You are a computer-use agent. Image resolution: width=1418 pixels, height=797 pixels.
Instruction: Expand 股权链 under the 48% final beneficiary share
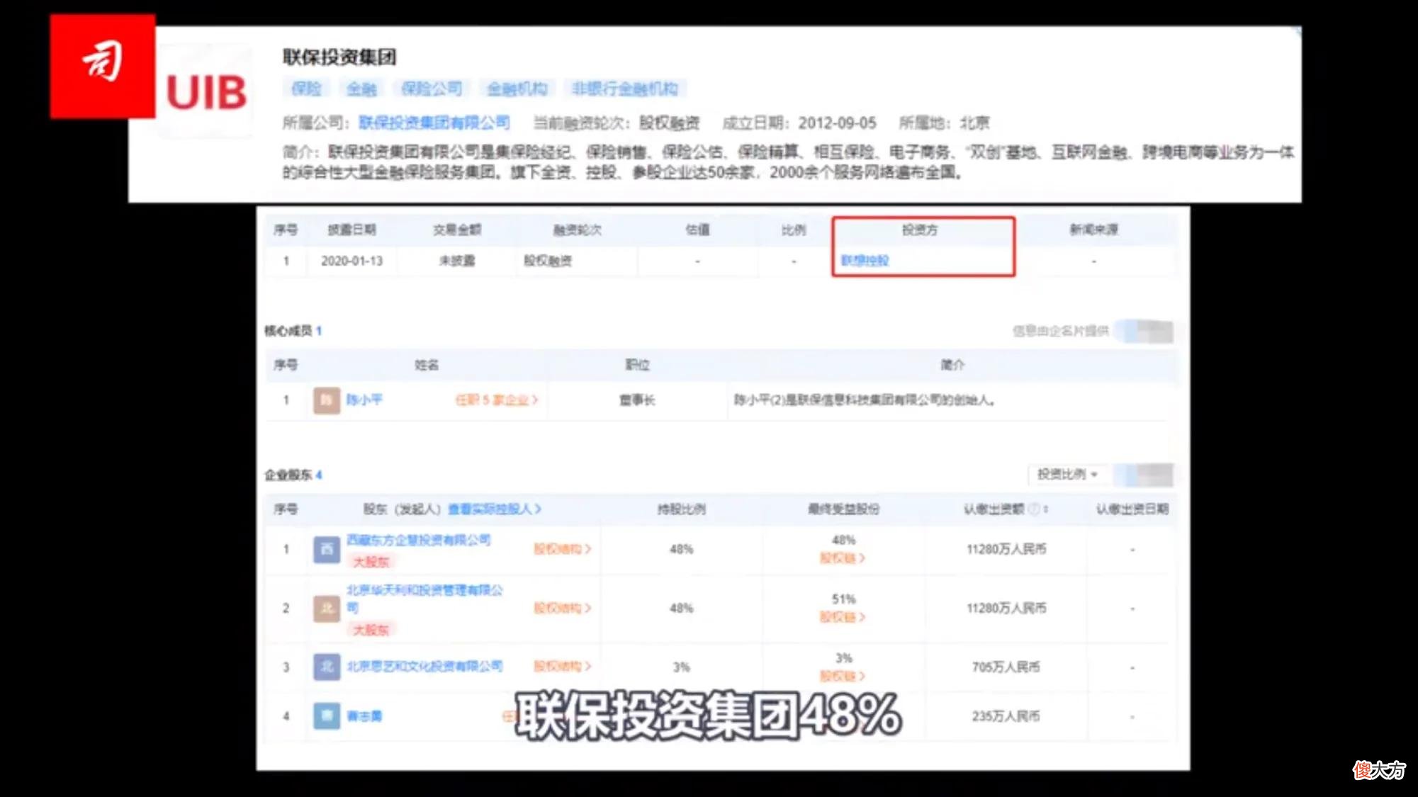pyautogui.click(x=843, y=558)
